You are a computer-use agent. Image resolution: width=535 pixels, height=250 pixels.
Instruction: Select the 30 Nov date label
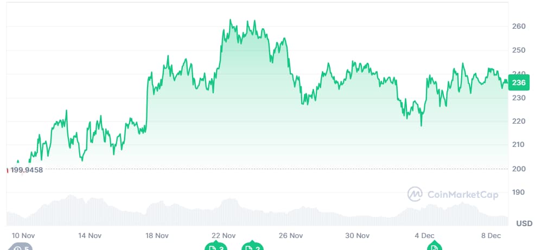(x=357, y=235)
